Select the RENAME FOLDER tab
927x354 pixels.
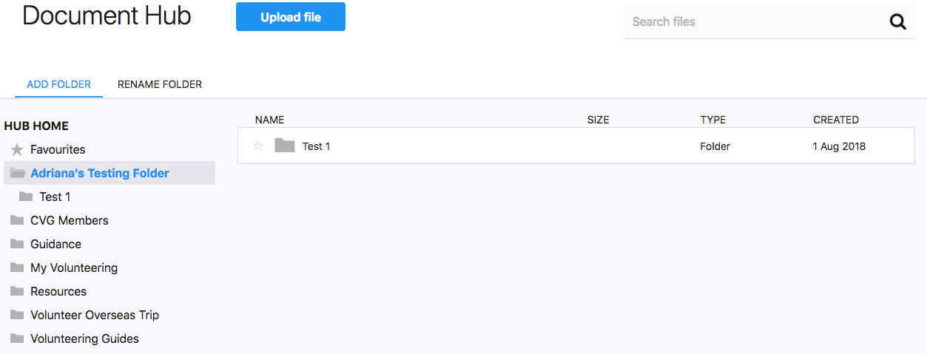pyautogui.click(x=160, y=84)
